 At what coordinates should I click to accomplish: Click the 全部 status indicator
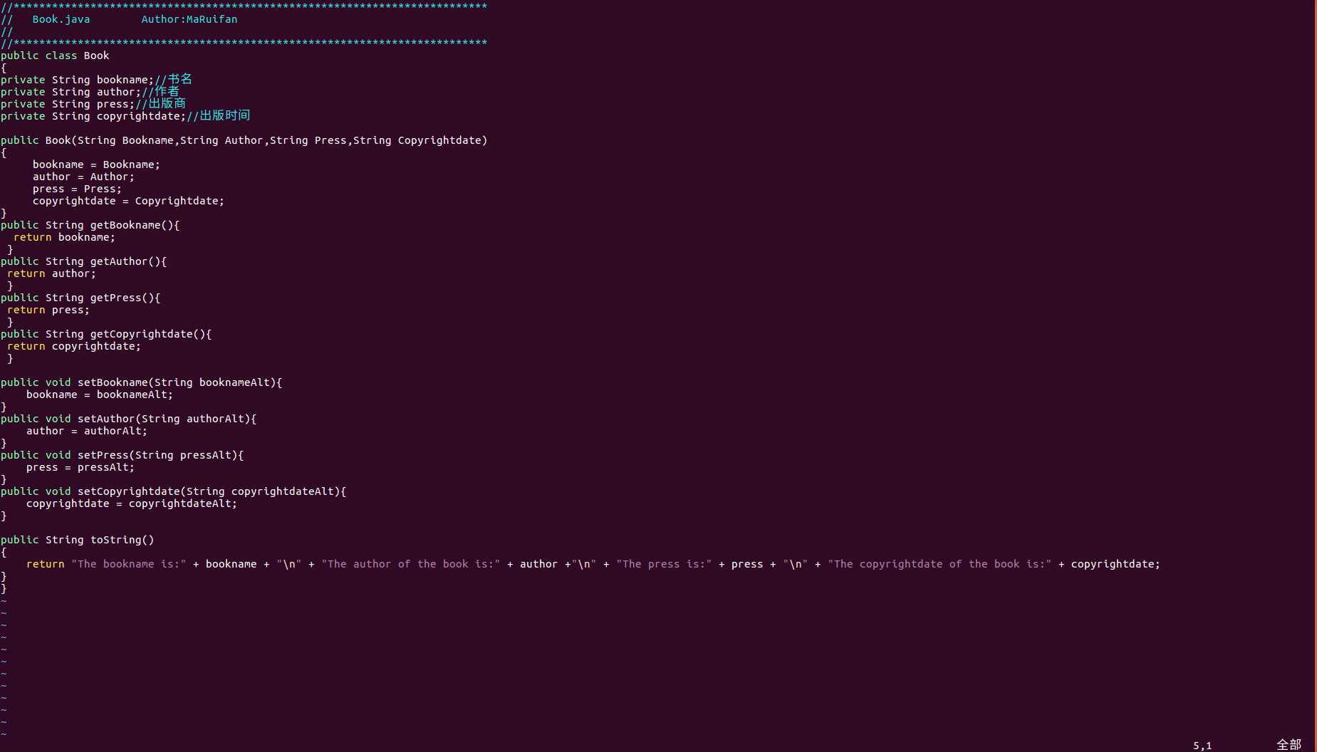point(1289,745)
